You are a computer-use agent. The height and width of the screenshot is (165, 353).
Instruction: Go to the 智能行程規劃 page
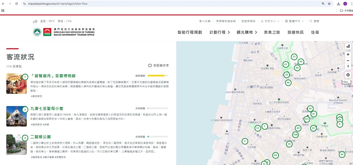click(190, 32)
